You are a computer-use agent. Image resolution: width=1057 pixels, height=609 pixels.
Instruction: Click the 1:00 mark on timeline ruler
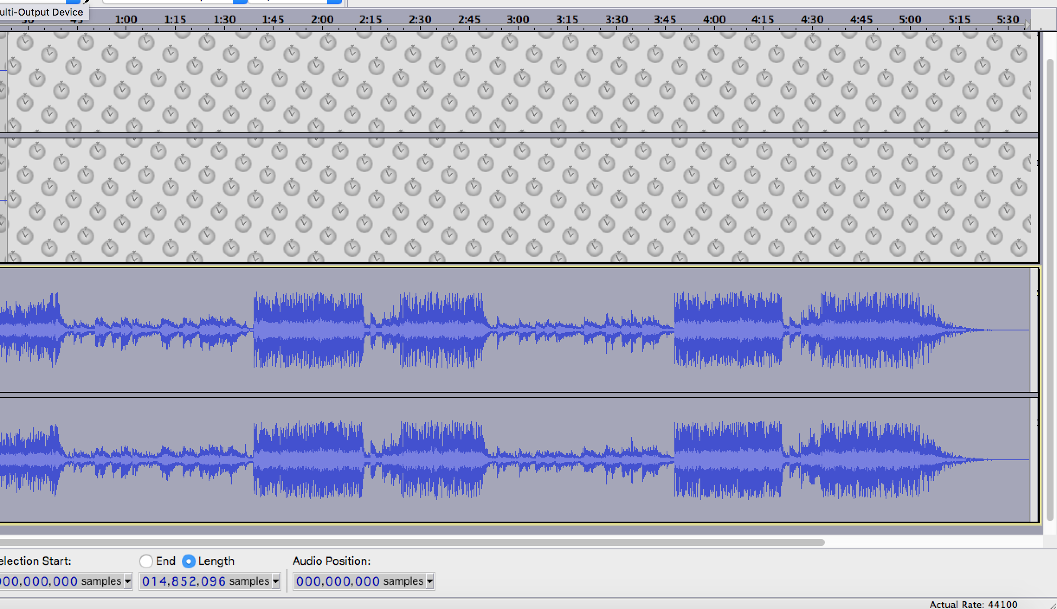pyautogui.click(x=126, y=20)
